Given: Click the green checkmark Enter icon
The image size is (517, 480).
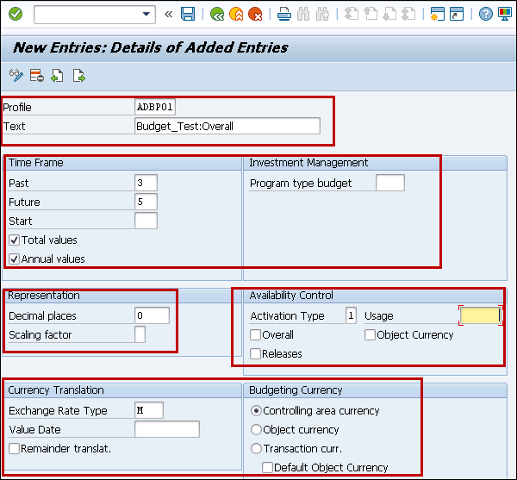Looking at the screenshot, I should pyautogui.click(x=16, y=14).
